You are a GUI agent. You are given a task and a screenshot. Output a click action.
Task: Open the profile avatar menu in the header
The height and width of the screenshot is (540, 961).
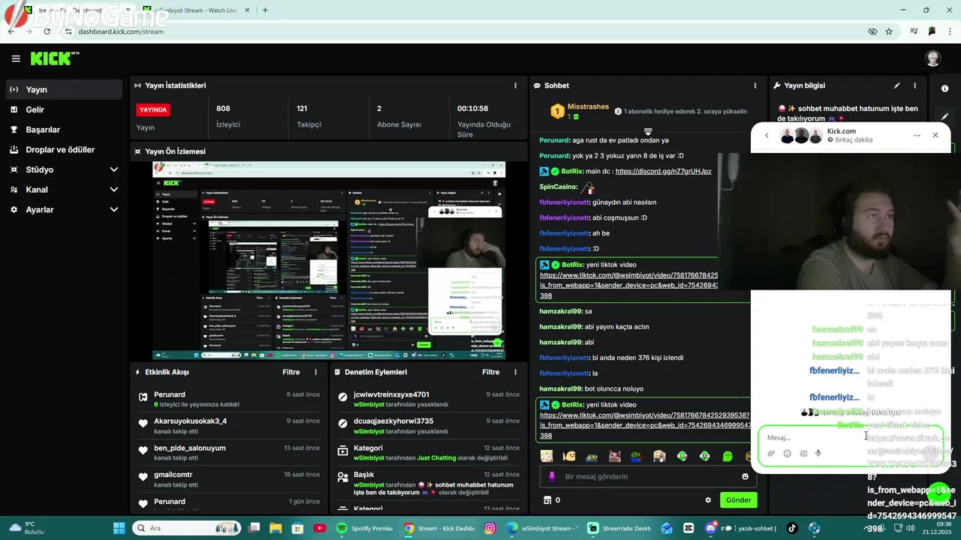pos(932,58)
